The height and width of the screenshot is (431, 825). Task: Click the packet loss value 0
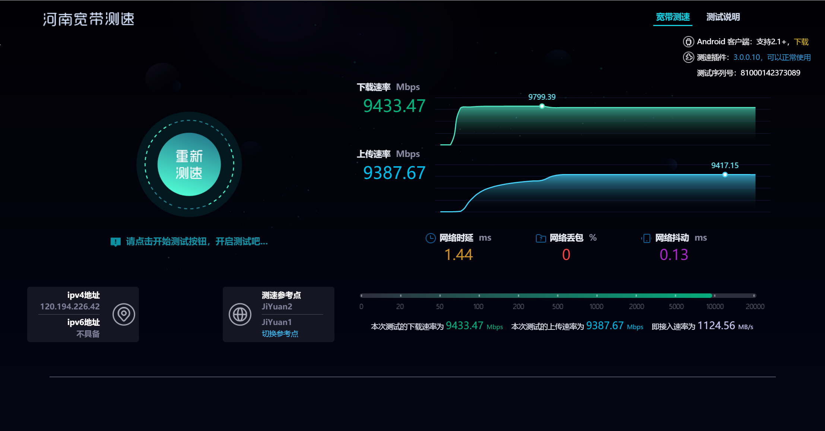pyautogui.click(x=566, y=255)
